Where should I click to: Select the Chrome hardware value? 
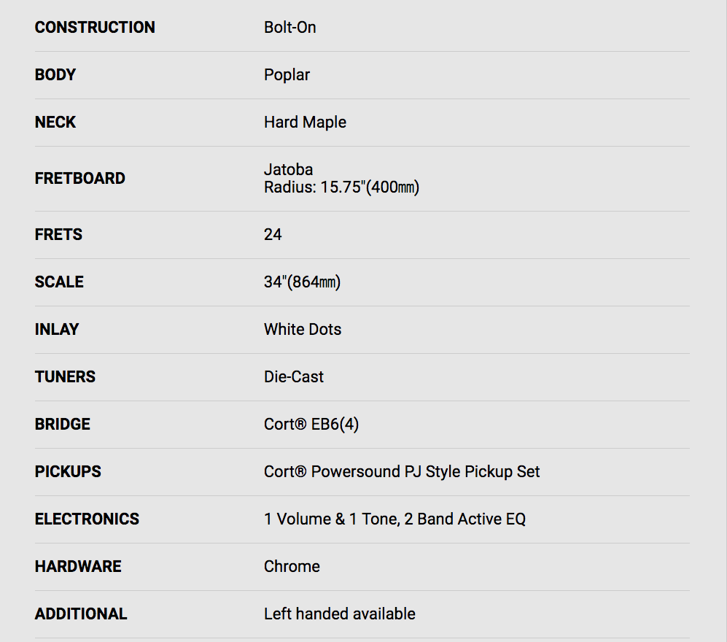click(292, 566)
